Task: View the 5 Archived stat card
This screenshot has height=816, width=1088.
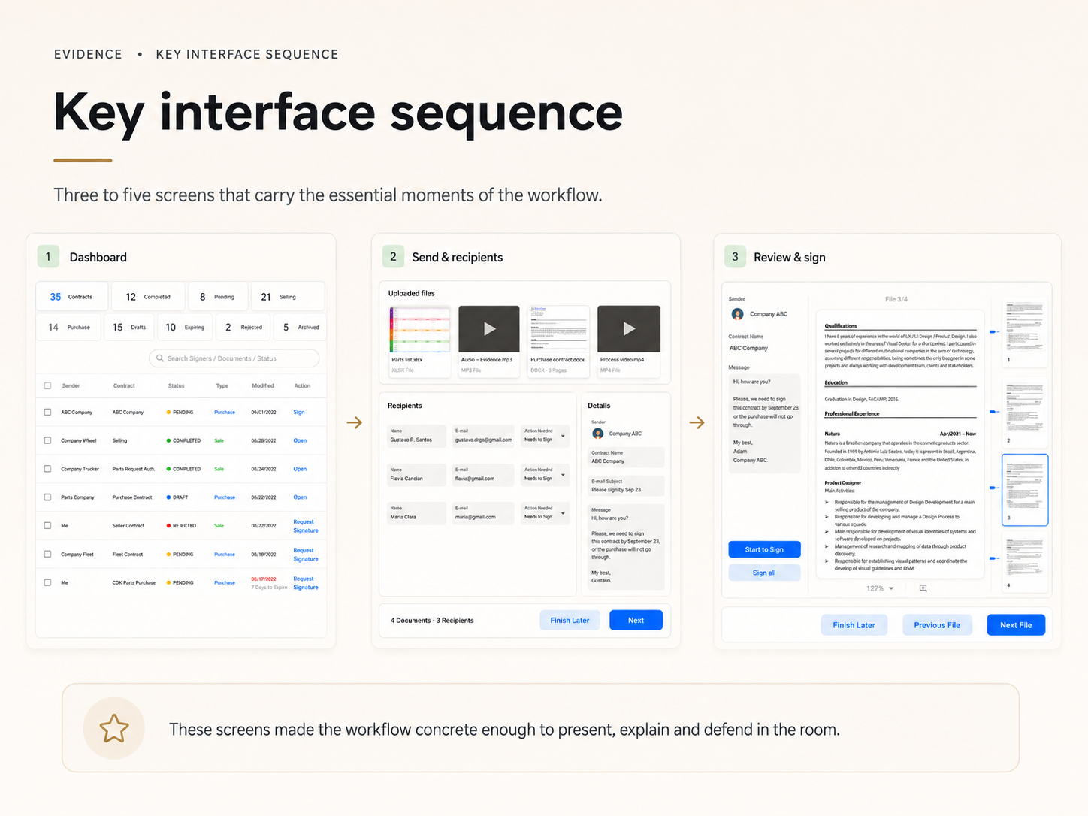Action: pos(301,327)
